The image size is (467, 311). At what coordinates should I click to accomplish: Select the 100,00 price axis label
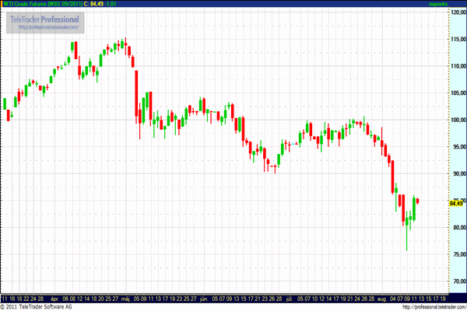(457, 121)
